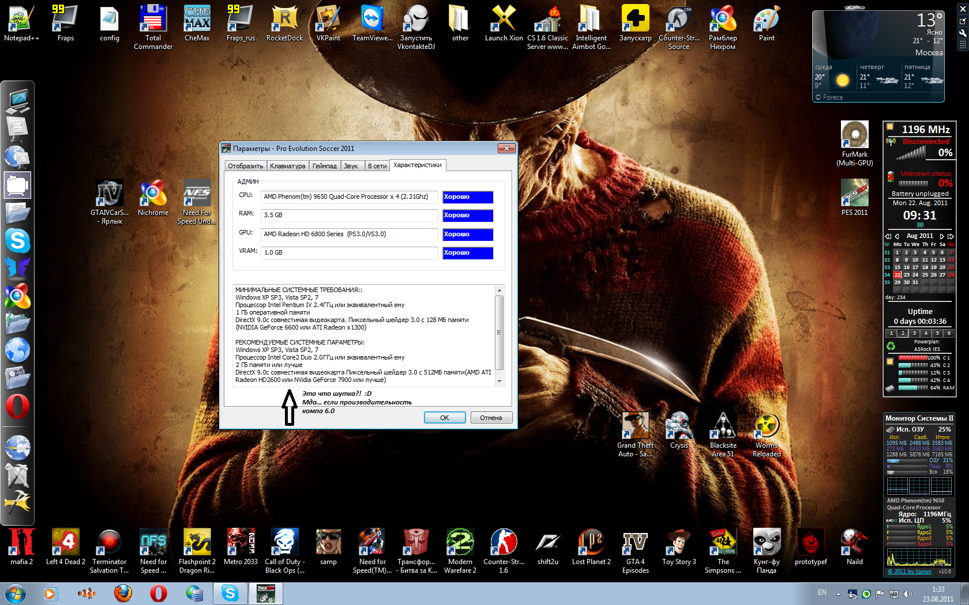Select the camera icon in the left dock
Viewport: 969px width, 605px height.
click(17, 185)
